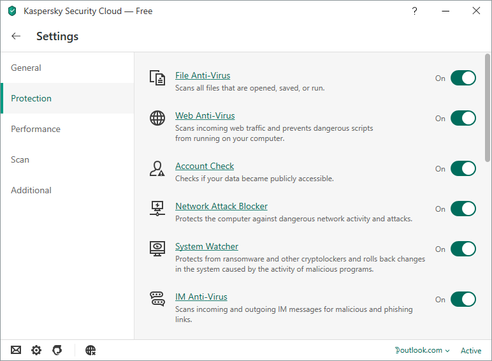
Task: Switch to the Performance tab
Action: pos(67,129)
